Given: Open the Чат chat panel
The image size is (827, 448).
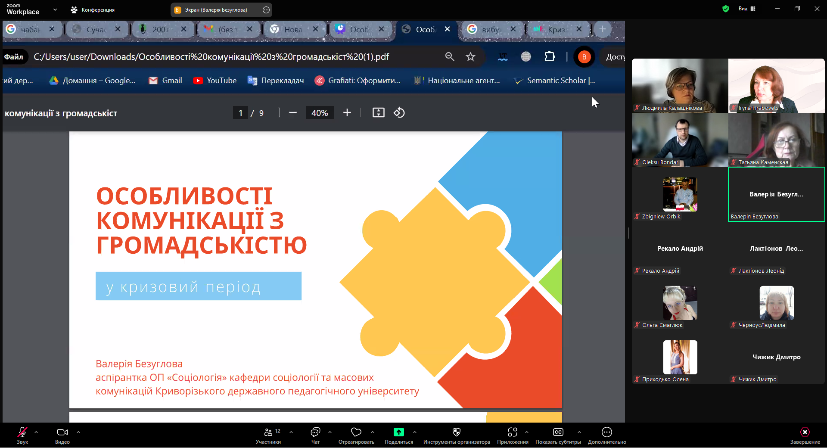Looking at the screenshot, I should [x=315, y=435].
